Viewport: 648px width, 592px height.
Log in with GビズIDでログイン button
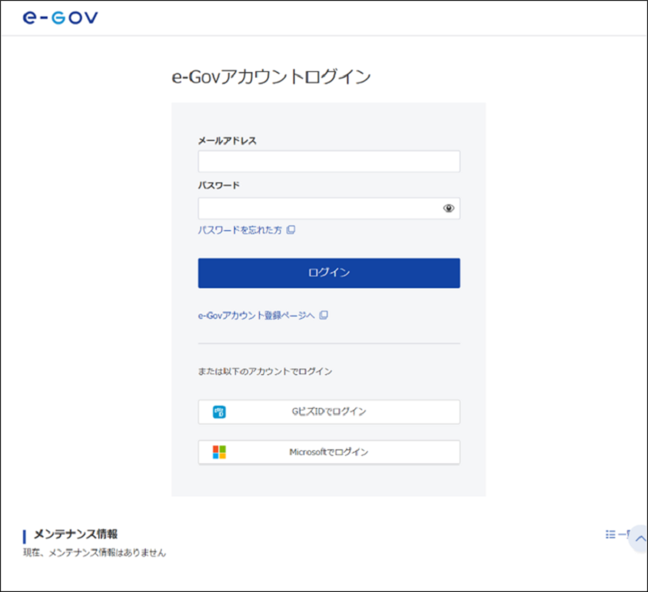click(329, 412)
